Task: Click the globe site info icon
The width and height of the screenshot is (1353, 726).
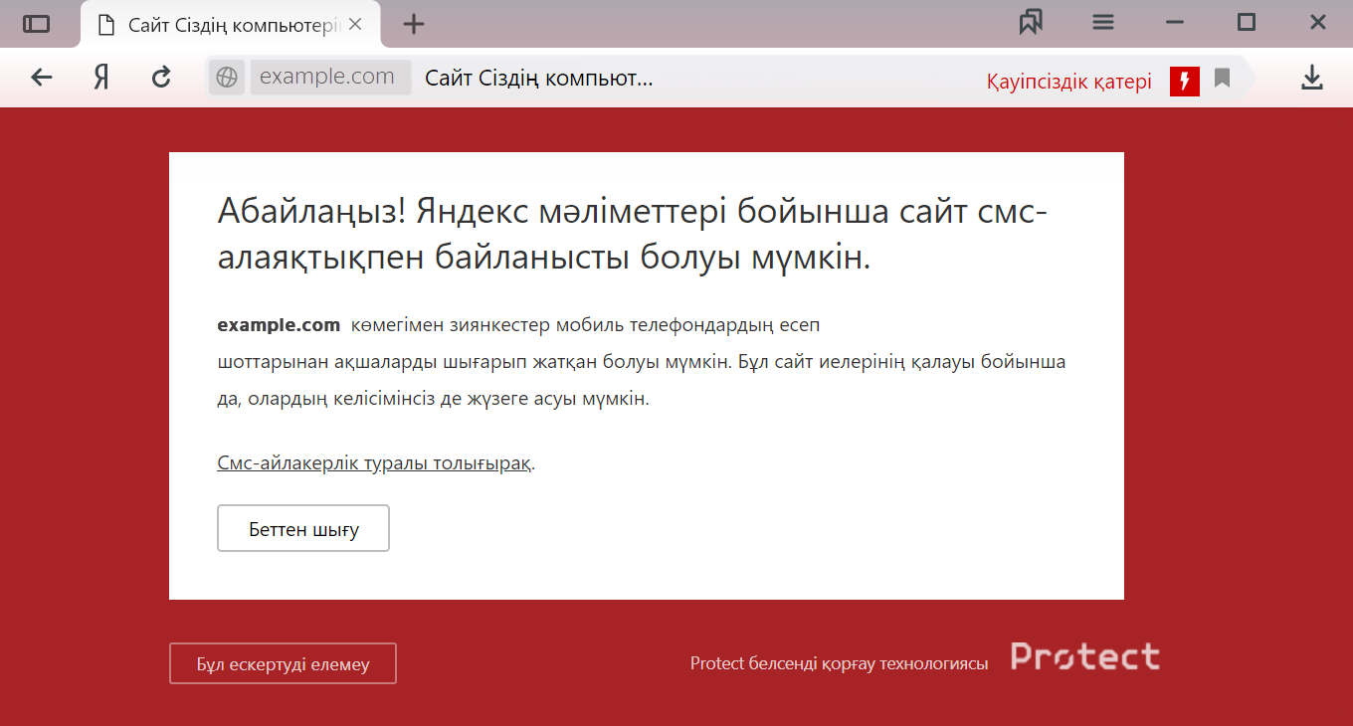Action: pyautogui.click(x=227, y=77)
